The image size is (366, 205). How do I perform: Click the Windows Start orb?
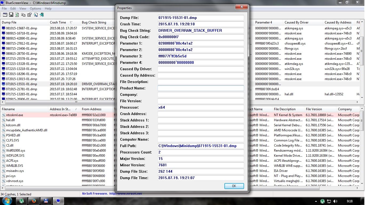(x=7, y=201)
